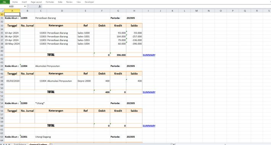
Task: Open the Page Layout ribbon tab
Action: coord(36,2)
